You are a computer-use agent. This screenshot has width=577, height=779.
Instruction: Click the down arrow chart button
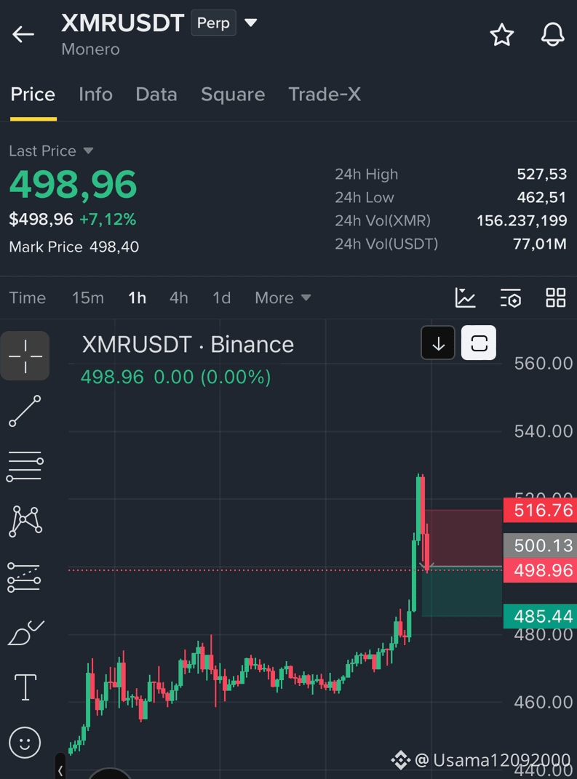[438, 343]
